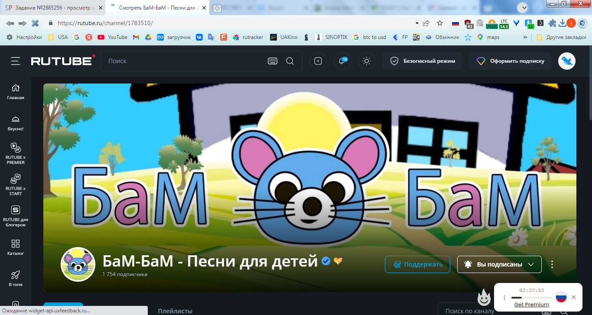Open the Bitcoin price extension
This screenshot has width=592, height=315.
(x=492, y=24)
